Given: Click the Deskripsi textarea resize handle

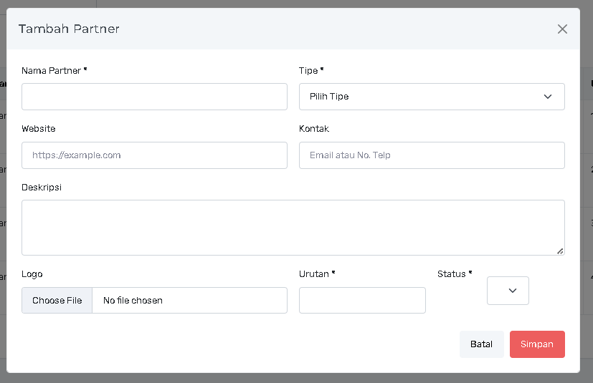Looking at the screenshot, I should pos(560,251).
